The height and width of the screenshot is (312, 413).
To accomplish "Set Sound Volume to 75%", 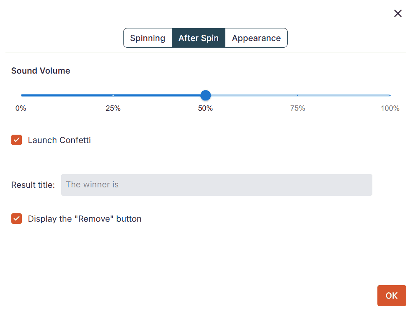I will click(297, 95).
